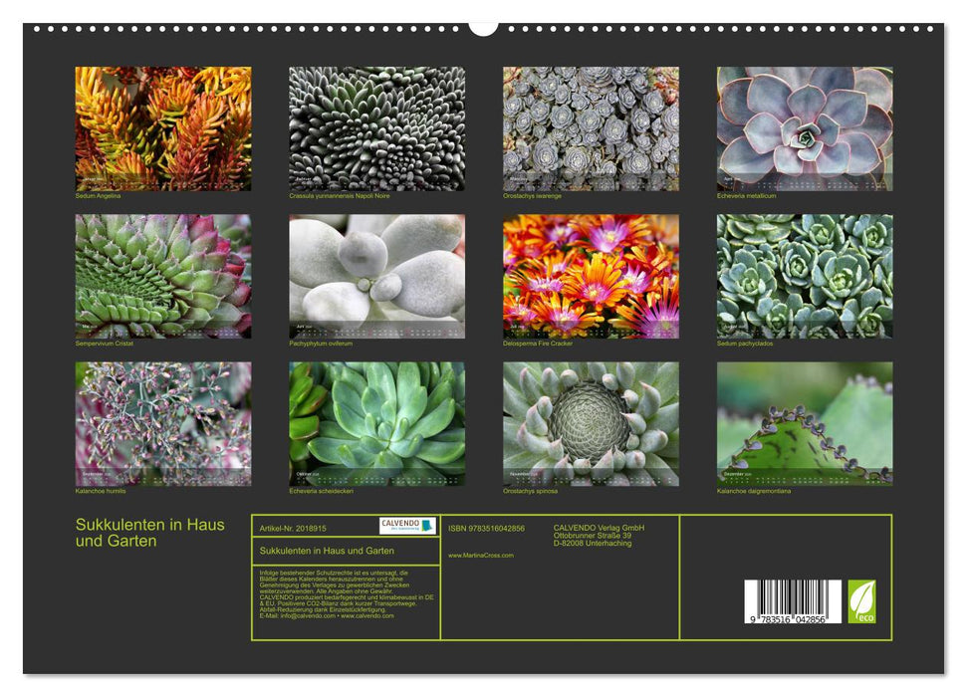Screen dimensions: 967x697
Task: Click the CALVENDO logo badge
Action: [x=407, y=526]
